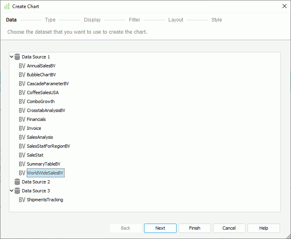
Task: Select the CascadeParameterBV dataset
Action: pyautogui.click(x=48, y=84)
